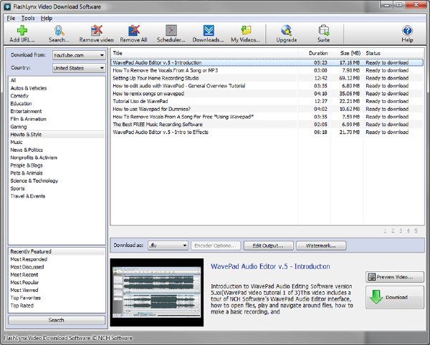This screenshot has height=345, width=430.
Task: Expand the Download from YouTube.com dropdown
Action: tap(79, 55)
